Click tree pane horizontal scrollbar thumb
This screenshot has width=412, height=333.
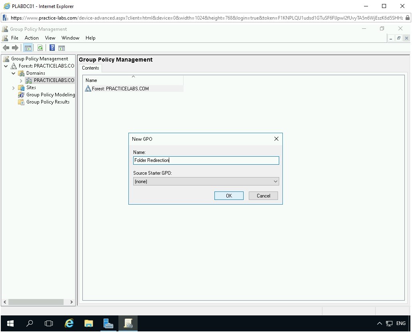click(36, 302)
